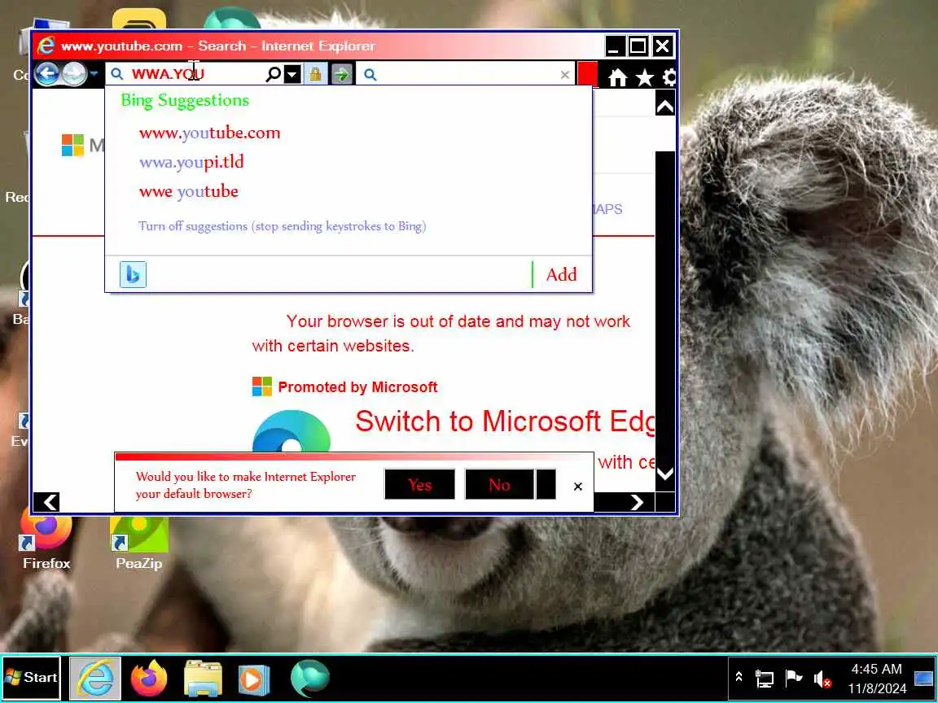This screenshot has width=938, height=703.
Task: Click the Internet Explorer logo in the title bar
Action: coord(46,46)
